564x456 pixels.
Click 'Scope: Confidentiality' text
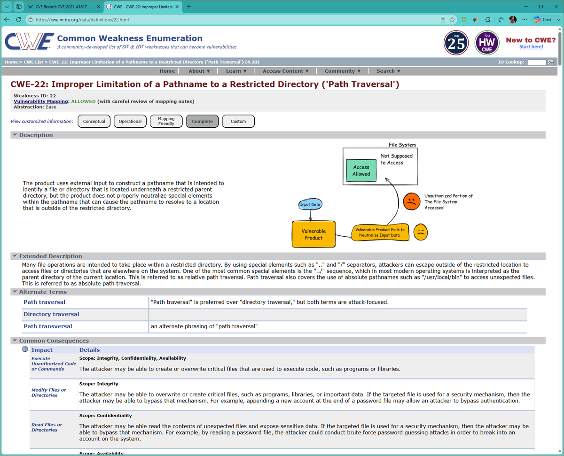(x=106, y=416)
